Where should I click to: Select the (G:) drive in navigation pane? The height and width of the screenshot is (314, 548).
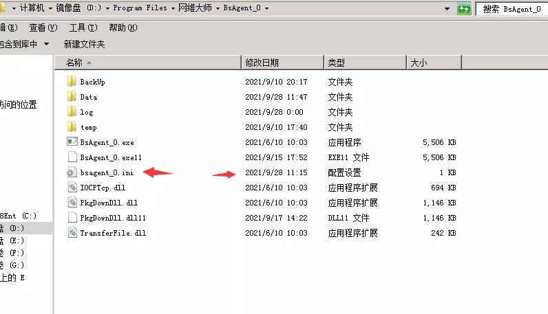tap(12, 265)
